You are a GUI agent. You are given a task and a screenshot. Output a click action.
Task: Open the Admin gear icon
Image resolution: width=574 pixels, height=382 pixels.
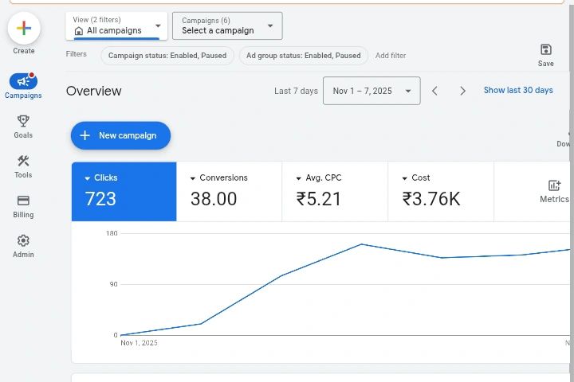click(23, 240)
